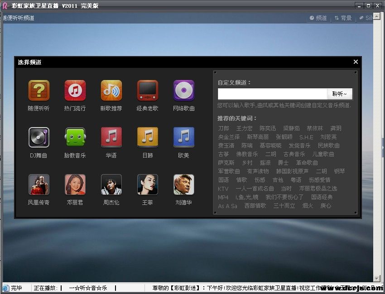Choose the 刘德华 artist thumbnail
The width and height of the screenshot is (385, 294).
[x=184, y=185]
